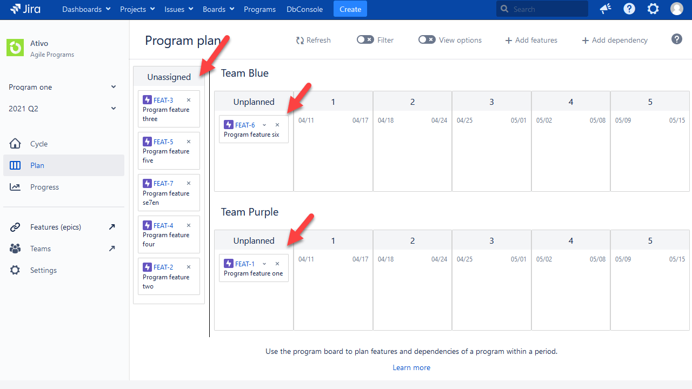Click the feedback megaphone icon
Image resolution: width=692 pixels, height=389 pixels.
[605, 9]
